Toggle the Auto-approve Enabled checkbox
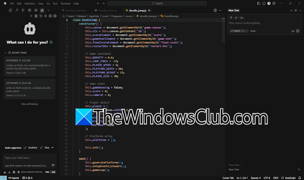The height and width of the screenshot is (180, 304). (x=25, y=148)
